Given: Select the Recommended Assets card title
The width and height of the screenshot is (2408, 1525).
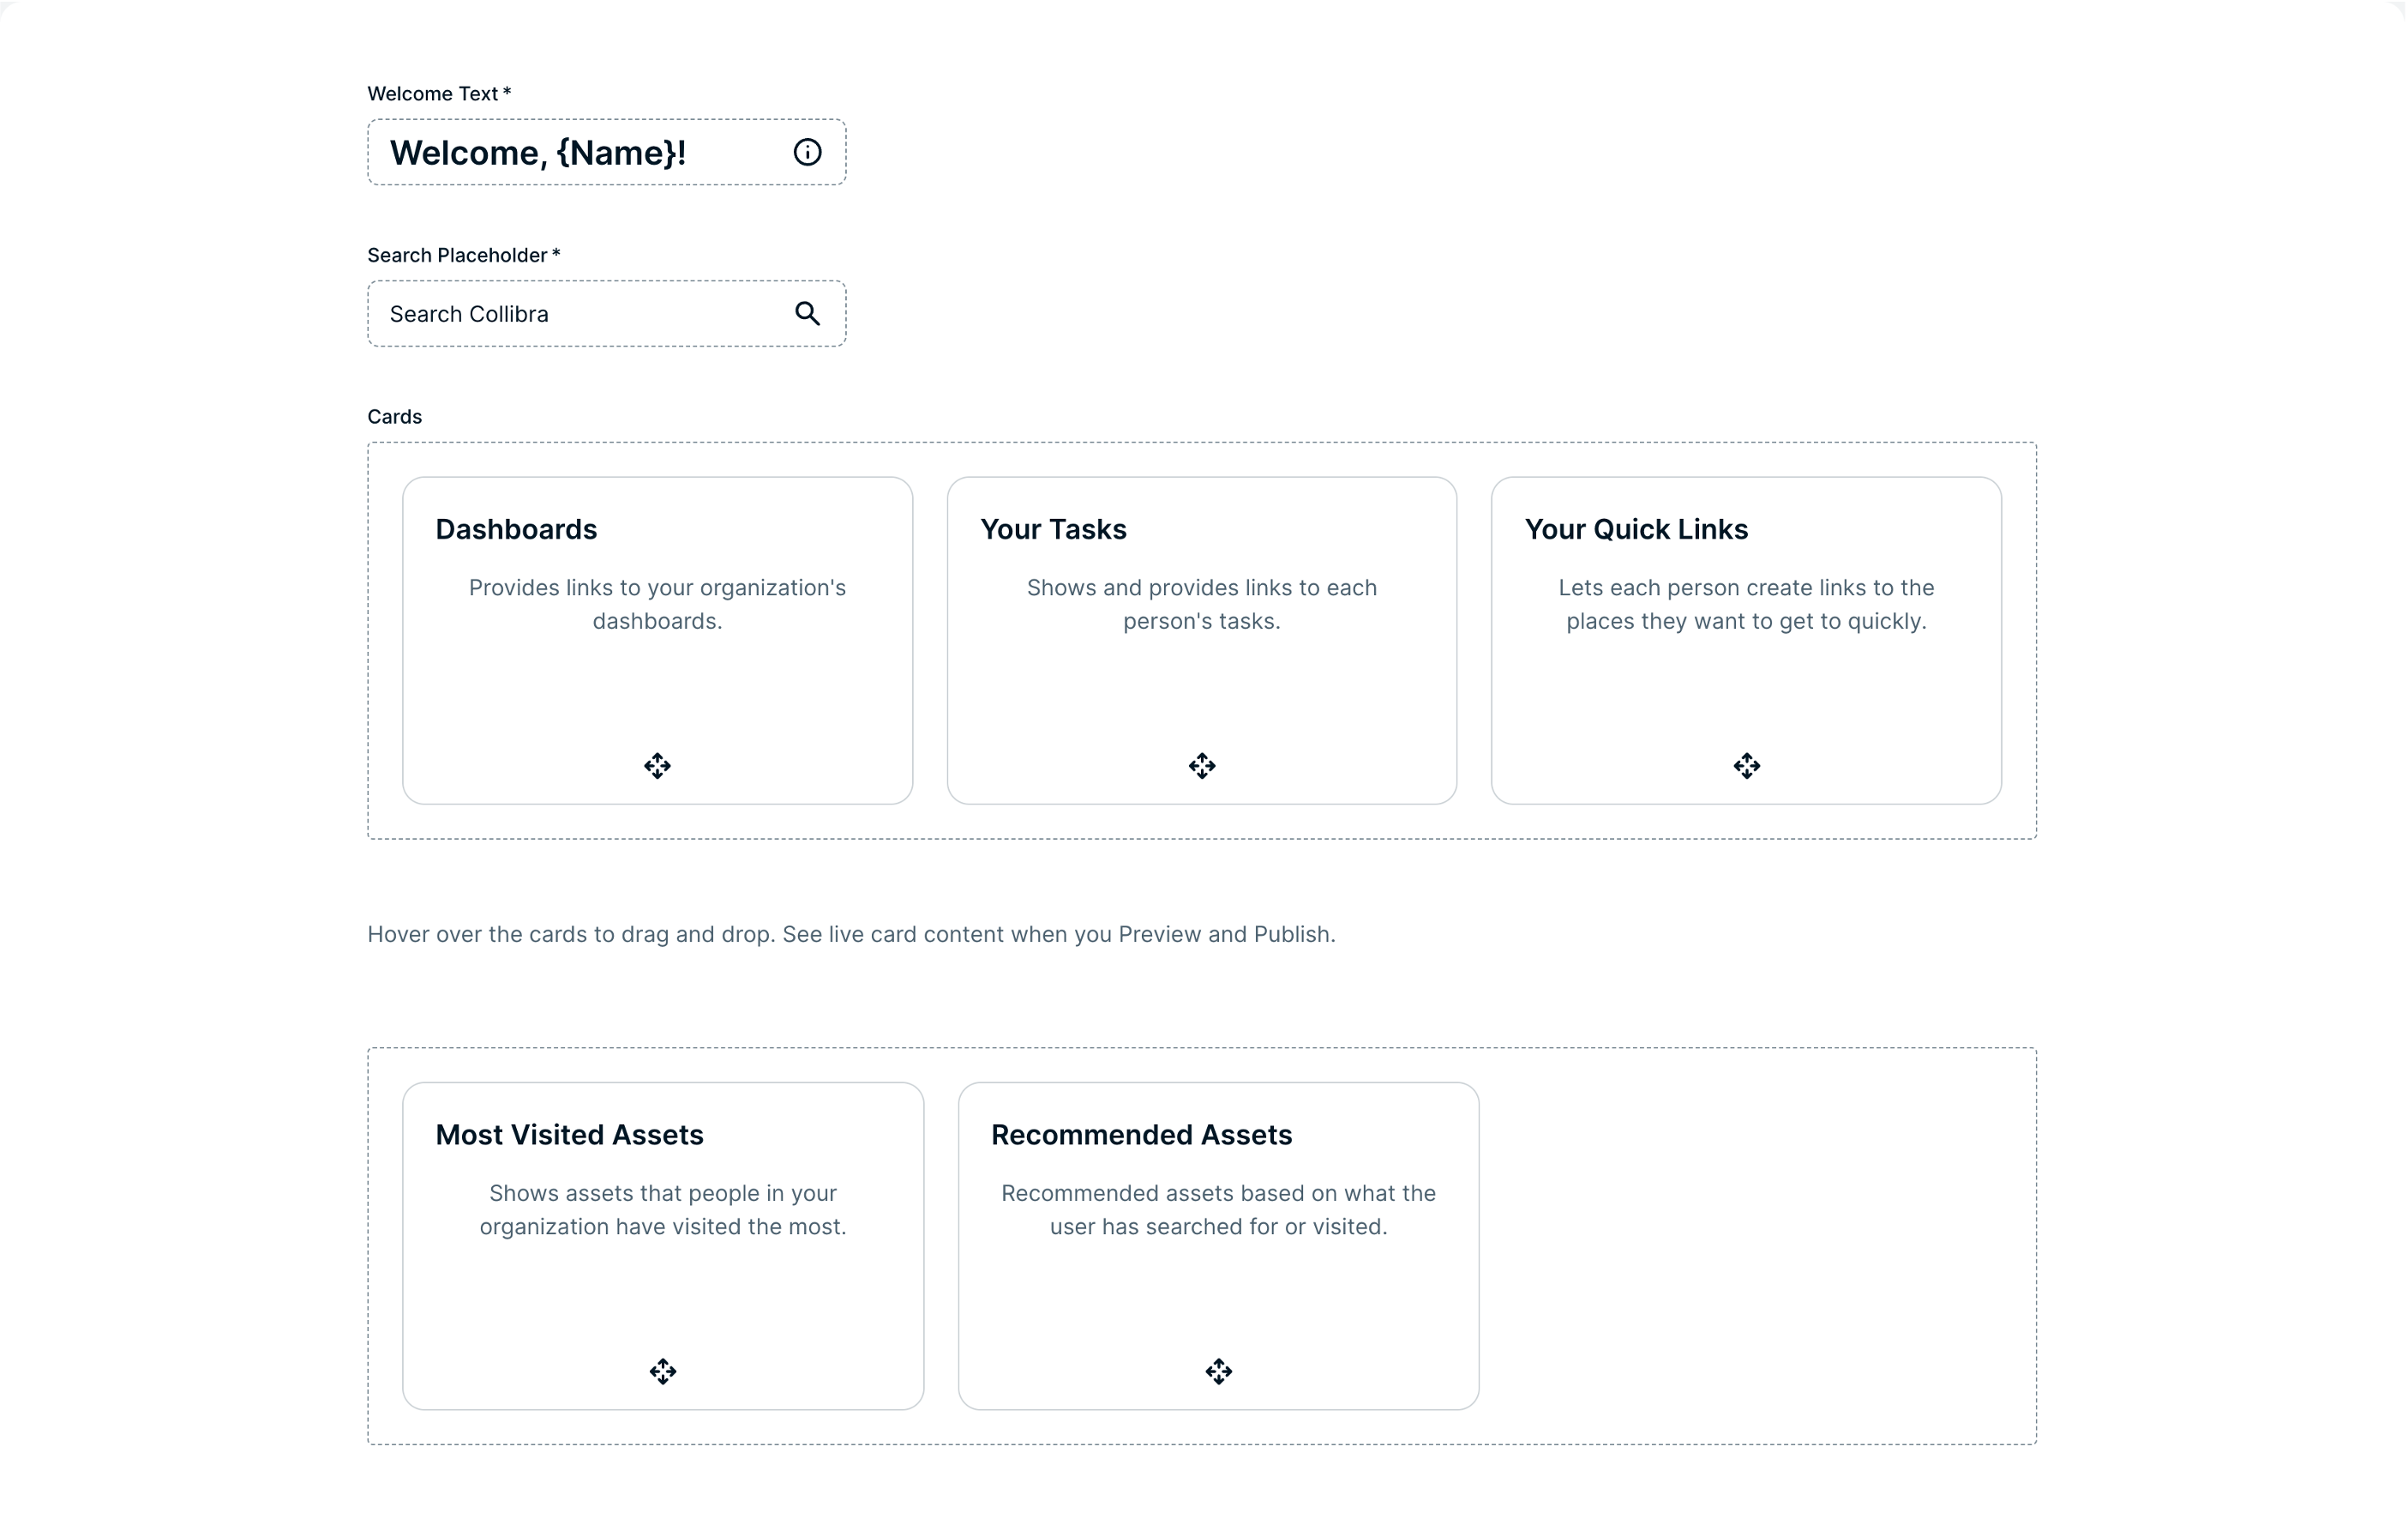Looking at the screenshot, I should coord(1141,1134).
